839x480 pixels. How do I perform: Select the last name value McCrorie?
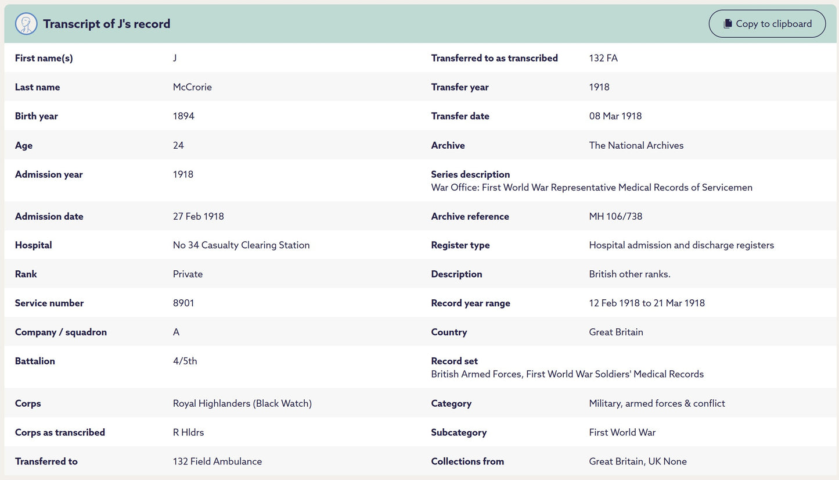(x=192, y=87)
